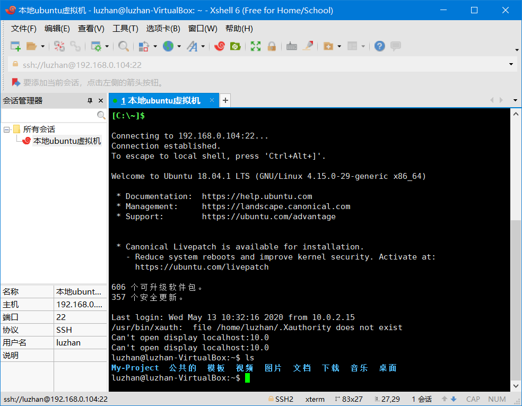Expand the address bar history dropdown
The height and width of the screenshot is (406, 522).
point(511,64)
